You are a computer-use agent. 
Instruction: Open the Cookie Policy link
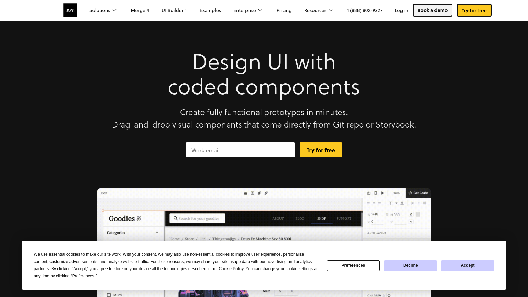[x=231, y=269]
